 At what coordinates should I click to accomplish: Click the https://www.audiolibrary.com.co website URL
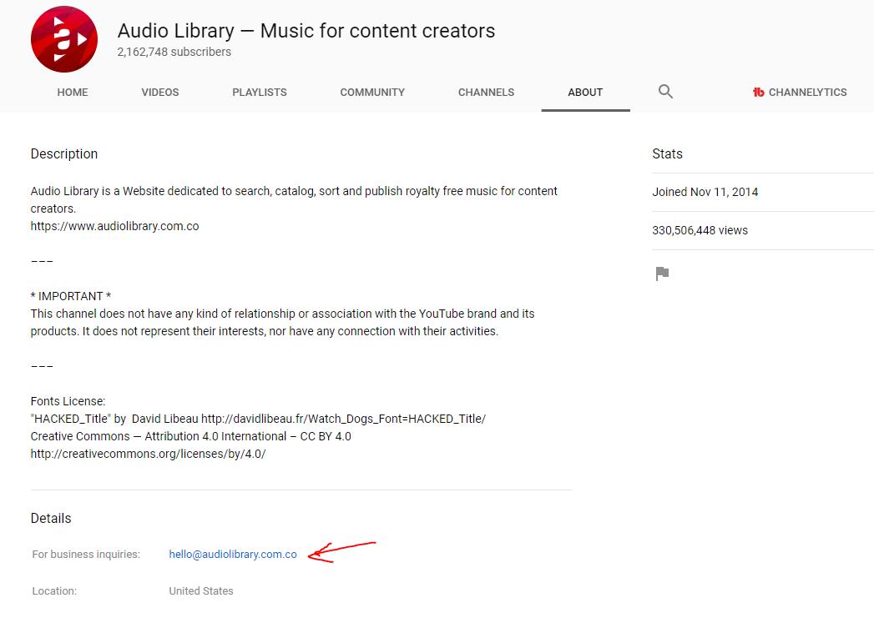(115, 226)
